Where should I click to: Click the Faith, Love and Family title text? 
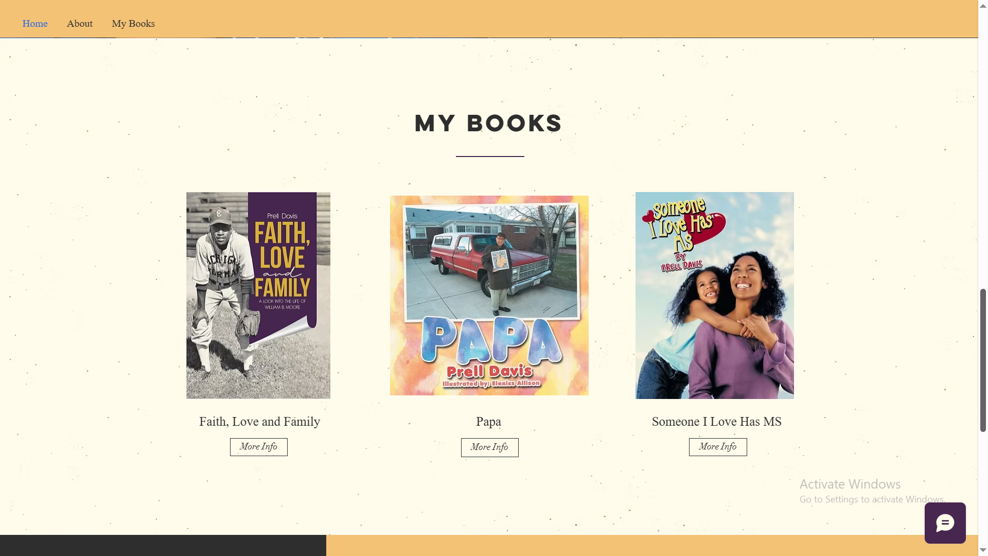tap(259, 422)
